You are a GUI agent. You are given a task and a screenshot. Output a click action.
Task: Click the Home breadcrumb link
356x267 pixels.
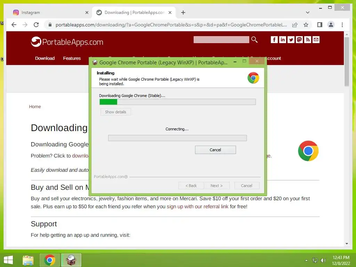tap(35, 106)
